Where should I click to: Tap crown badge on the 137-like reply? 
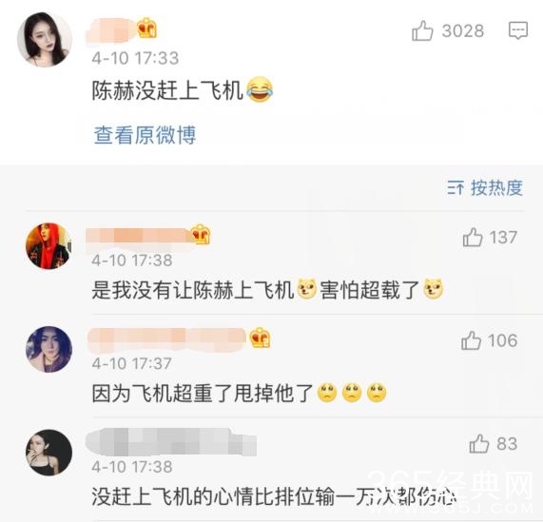[x=200, y=234]
